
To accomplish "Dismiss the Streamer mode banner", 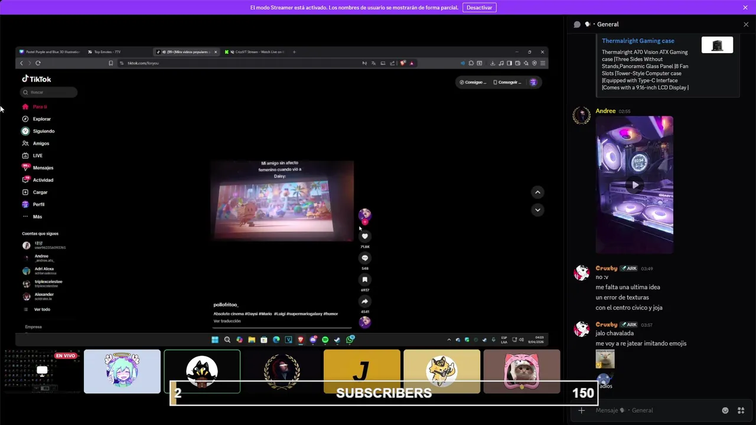I will coord(745,8).
